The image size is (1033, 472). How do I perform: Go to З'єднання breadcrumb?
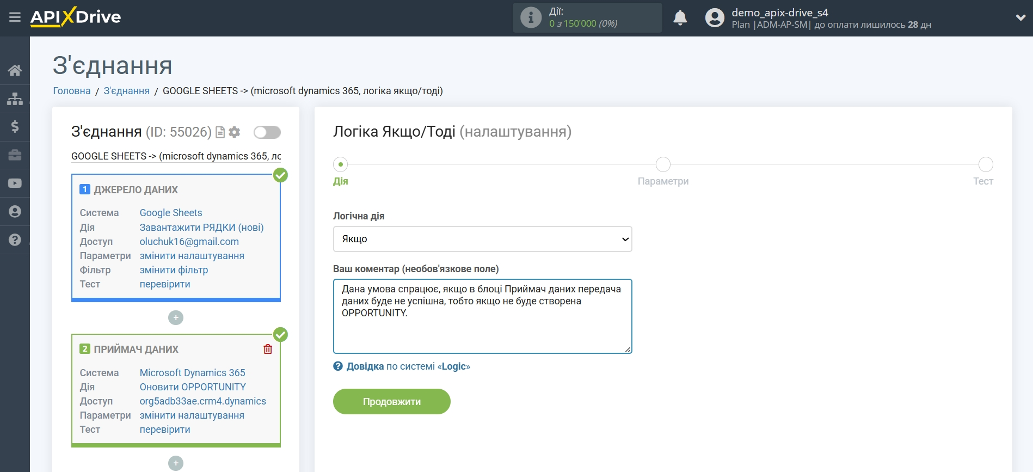coord(127,91)
